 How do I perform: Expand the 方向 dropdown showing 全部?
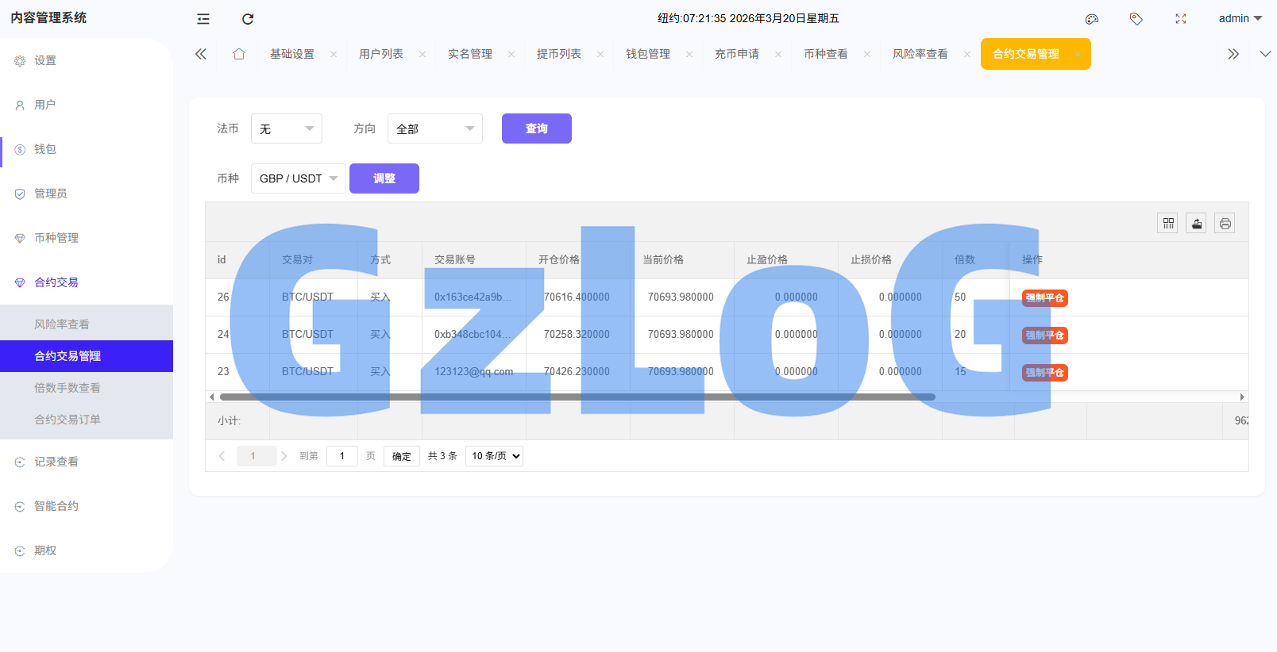(434, 128)
